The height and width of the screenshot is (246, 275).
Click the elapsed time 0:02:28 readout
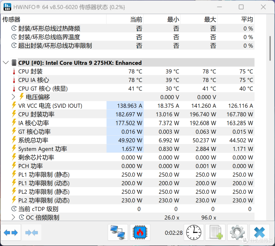174,233
